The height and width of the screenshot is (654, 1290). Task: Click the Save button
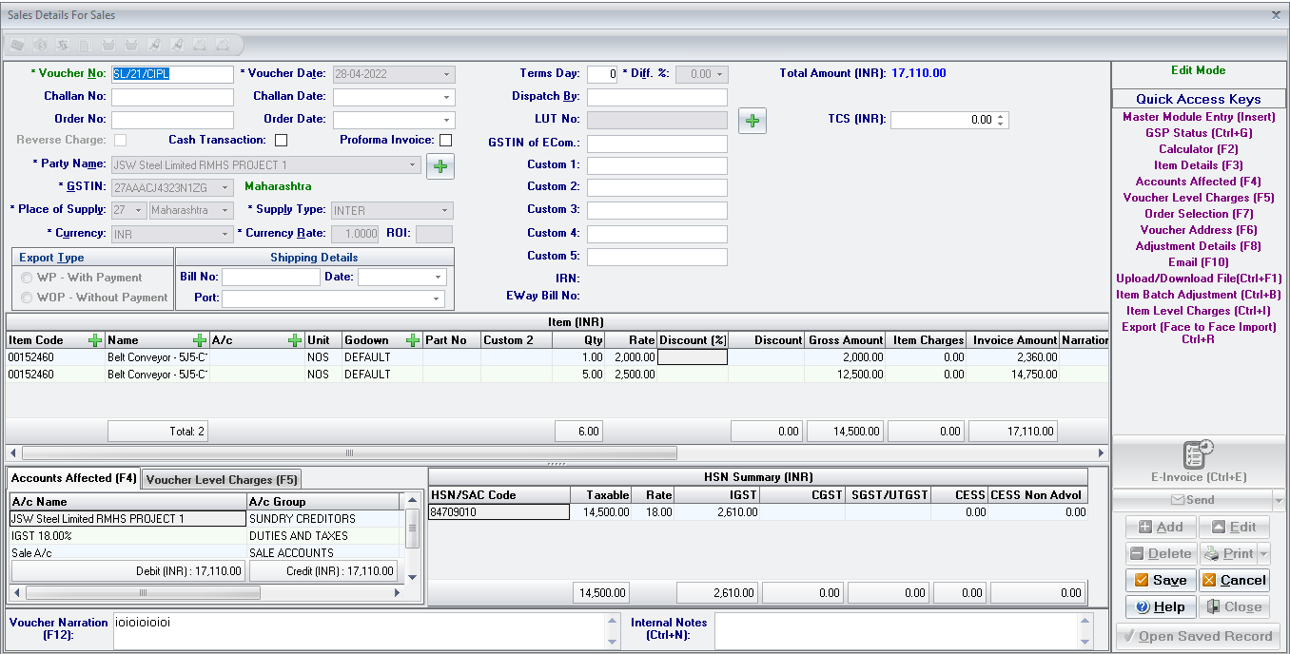[x=1160, y=580]
